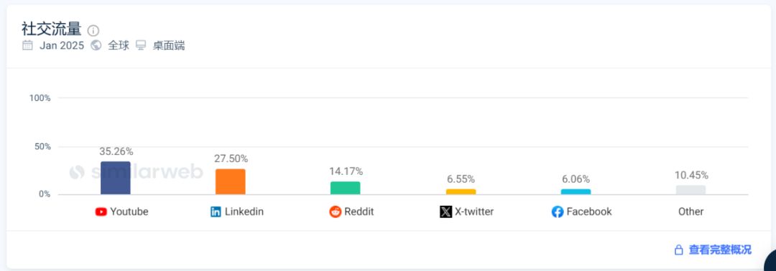Viewport: 776px width, 271px height.
Task: Click the info icon beside 社交流量
Action: click(93, 31)
